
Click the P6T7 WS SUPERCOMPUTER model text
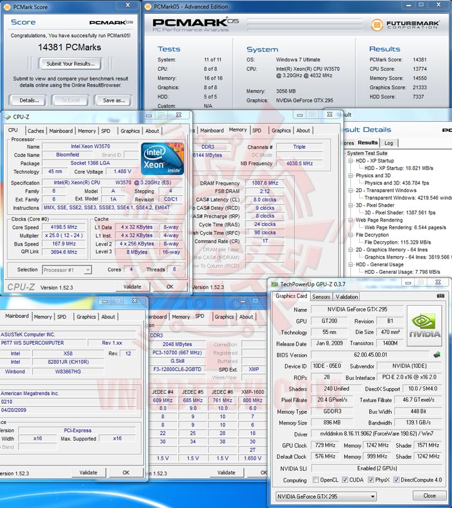click(33, 343)
